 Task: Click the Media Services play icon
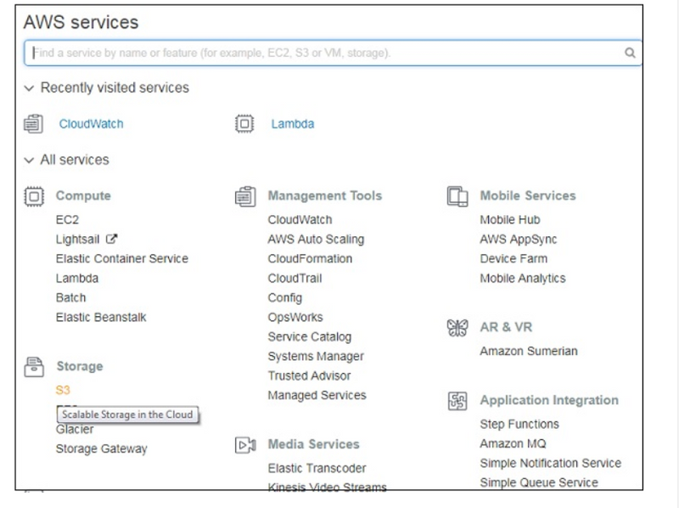click(244, 444)
